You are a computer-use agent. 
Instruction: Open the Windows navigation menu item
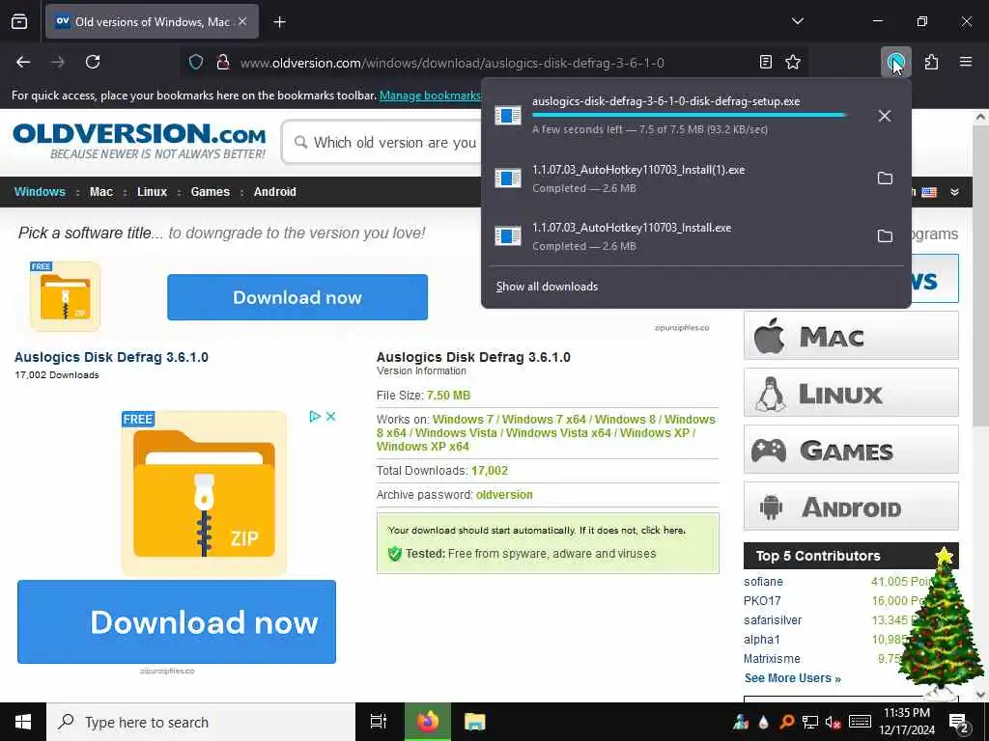coord(40,192)
